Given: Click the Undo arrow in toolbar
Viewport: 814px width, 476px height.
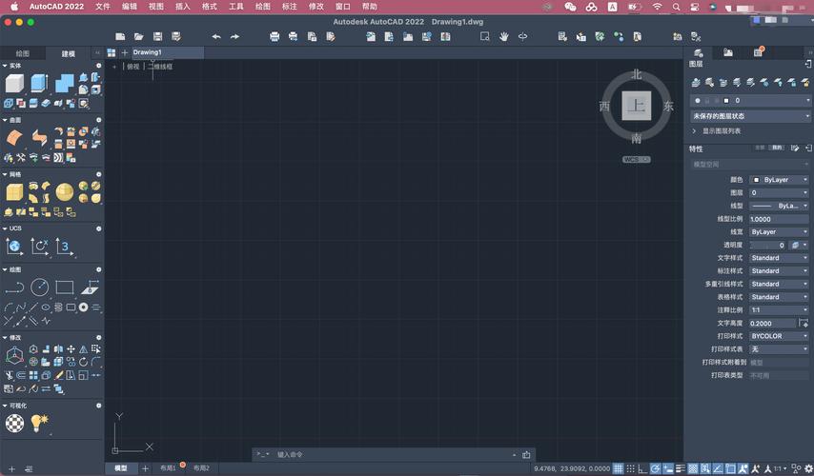Looking at the screenshot, I should click(x=216, y=36).
